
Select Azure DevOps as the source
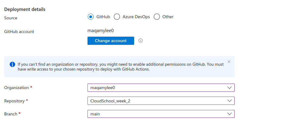117,17
